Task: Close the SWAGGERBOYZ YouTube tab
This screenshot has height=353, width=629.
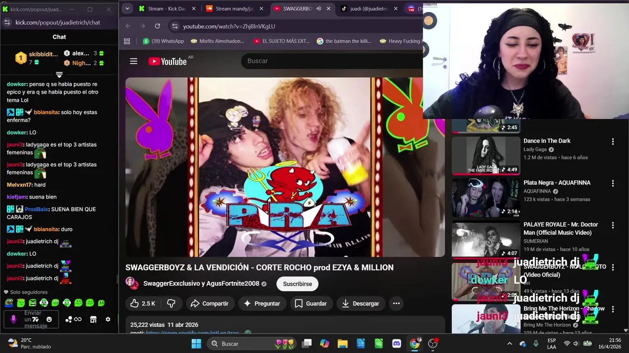Action: click(x=328, y=9)
